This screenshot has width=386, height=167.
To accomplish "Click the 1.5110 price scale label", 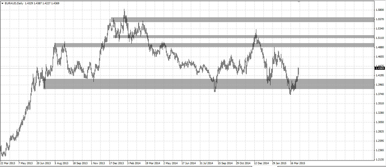I will point(380,38).
